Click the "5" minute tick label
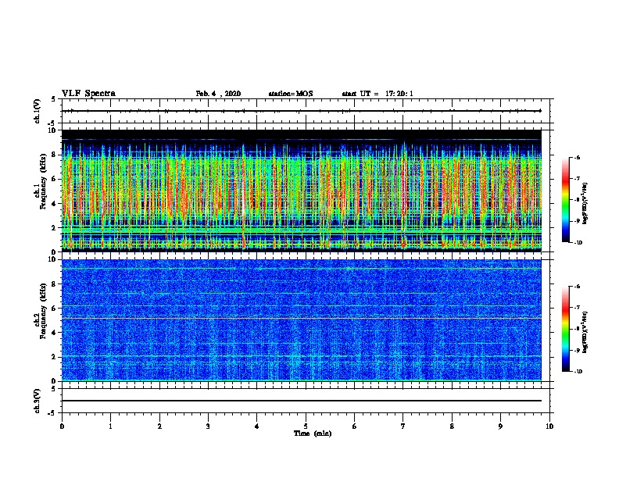 (306, 426)
